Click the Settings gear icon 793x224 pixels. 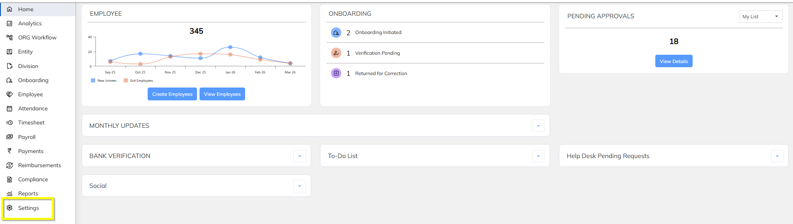tap(10, 208)
